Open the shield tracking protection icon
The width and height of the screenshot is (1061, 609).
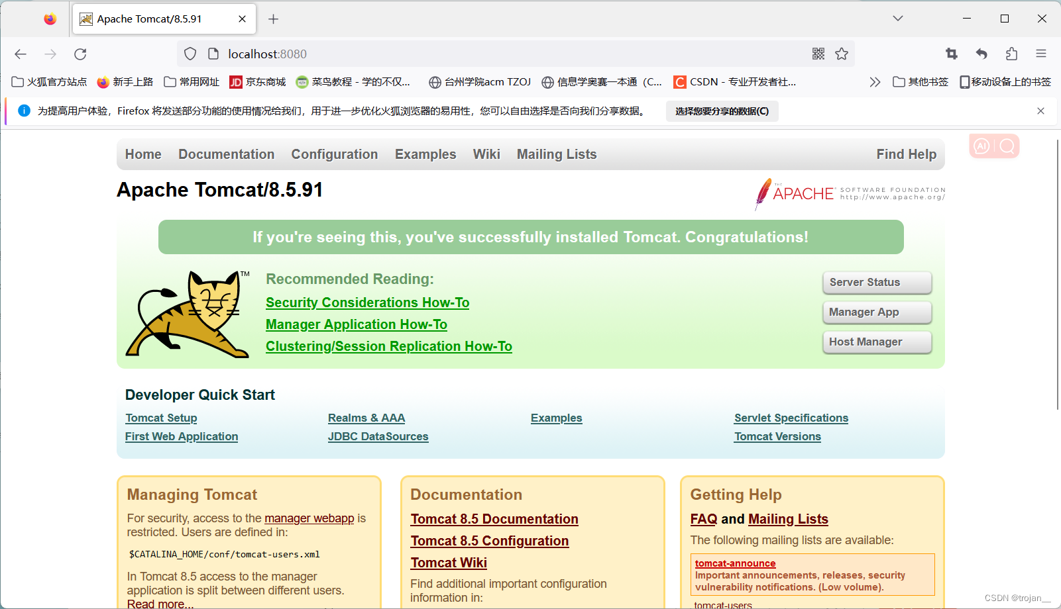(x=190, y=54)
